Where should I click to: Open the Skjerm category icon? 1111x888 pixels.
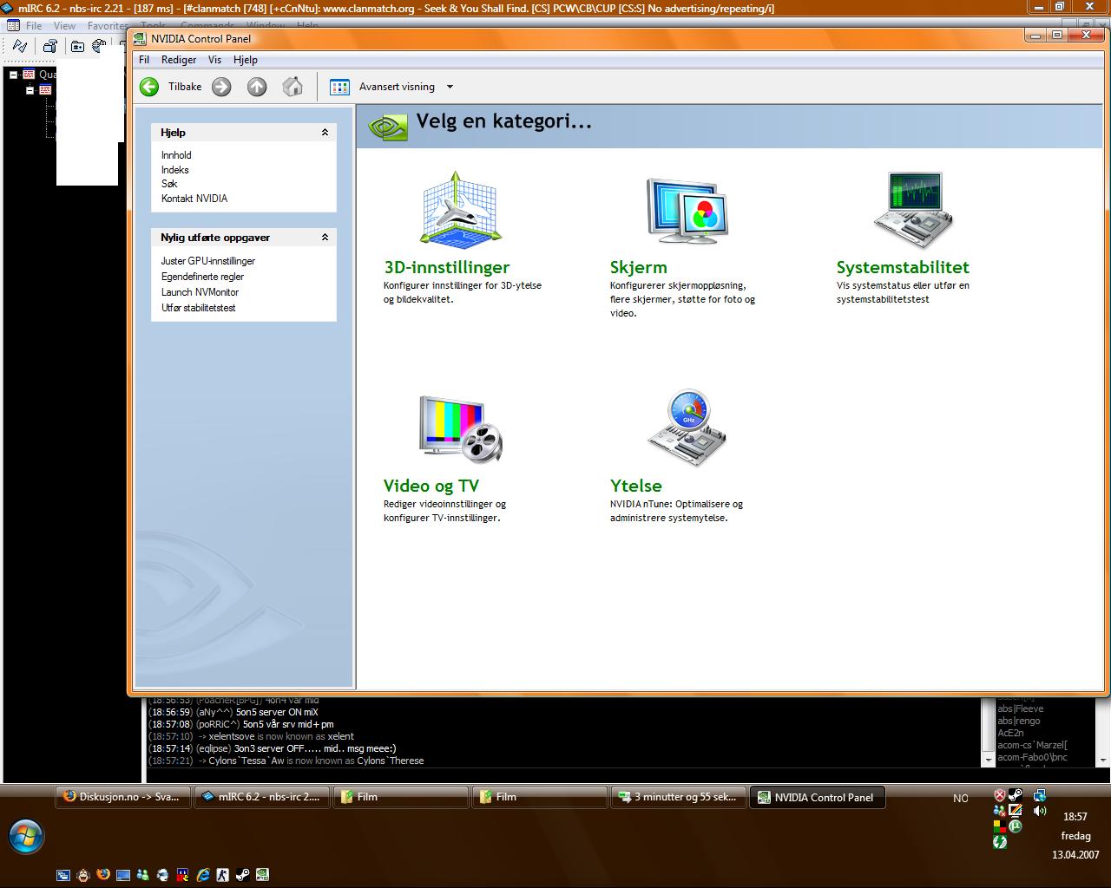pyautogui.click(x=687, y=210)
